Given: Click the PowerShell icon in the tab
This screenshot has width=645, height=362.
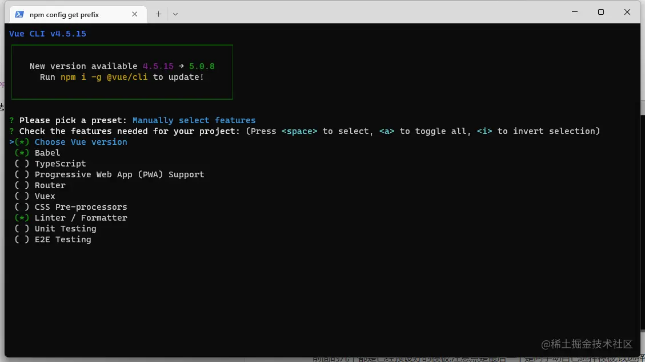Looking at the screenshot, I should 19,14.
